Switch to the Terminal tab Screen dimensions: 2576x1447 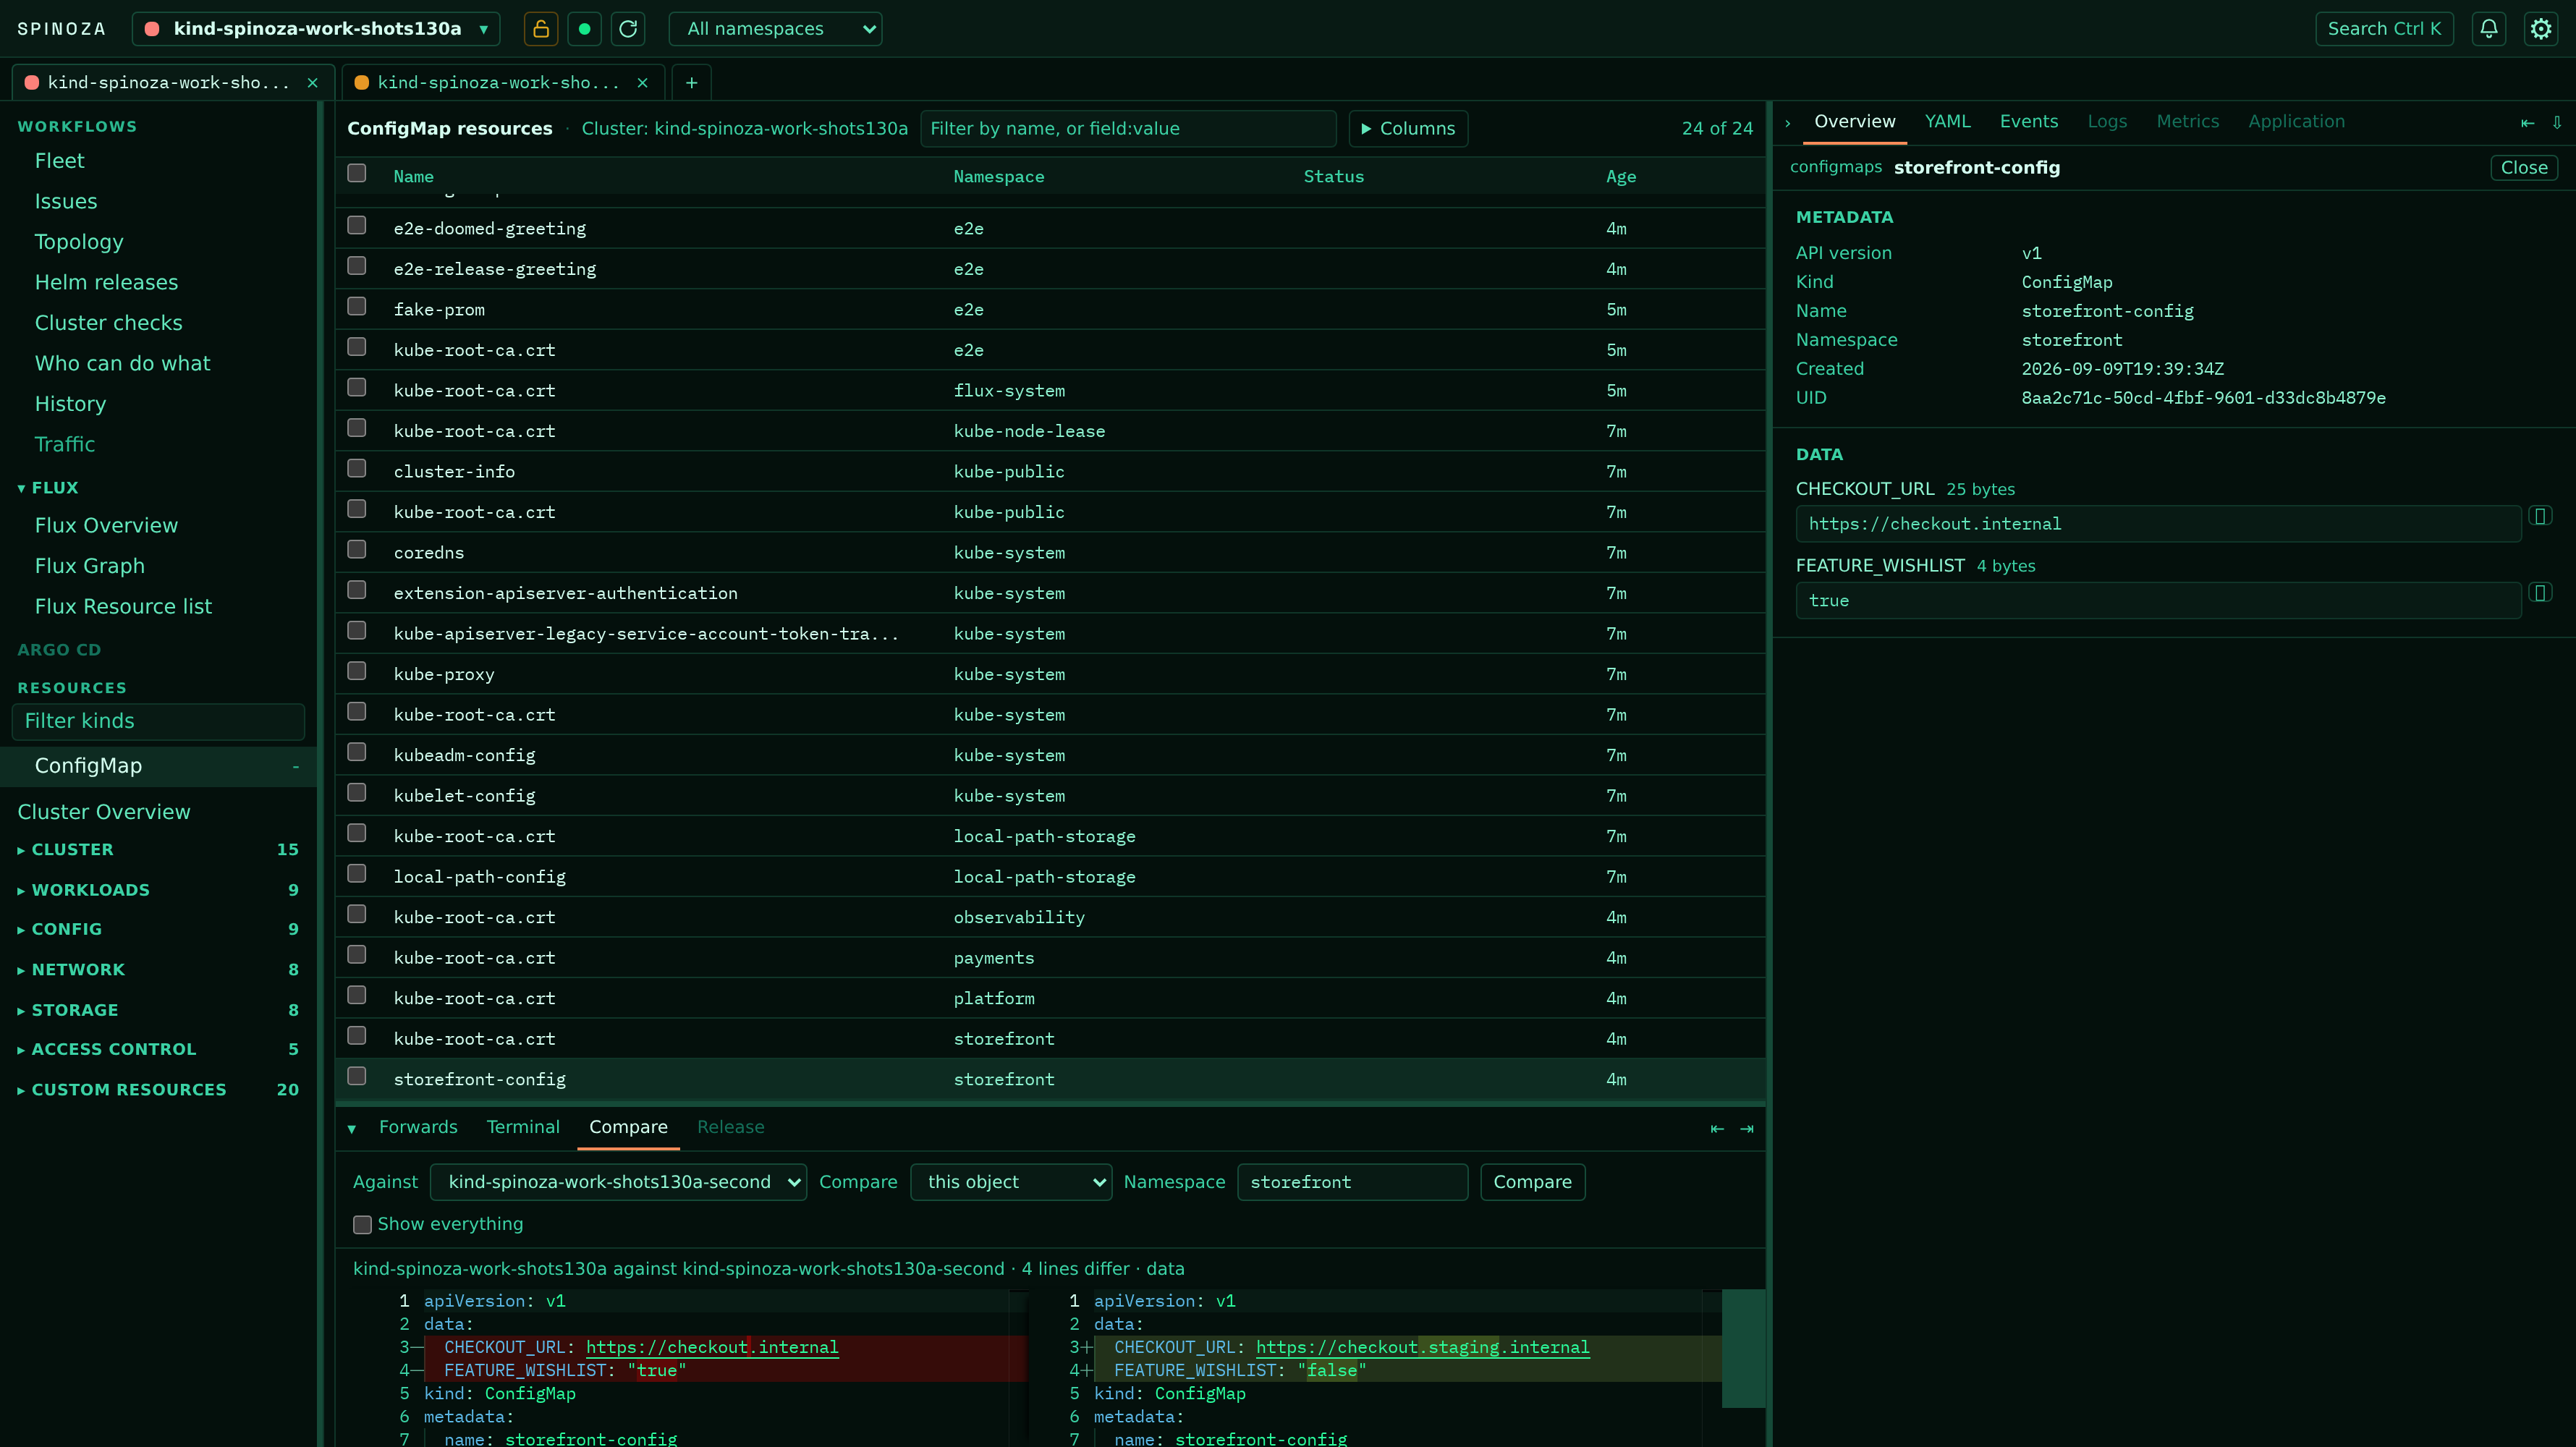[x=523, y=1128]
